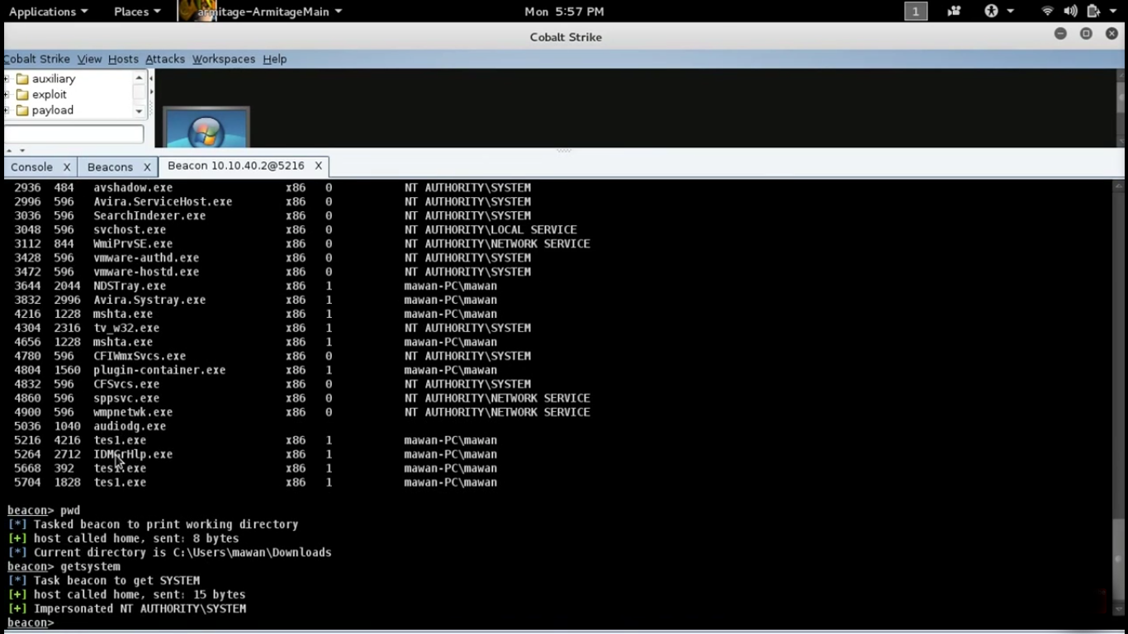Viewport: 1128px width, 634px height.
Task: Close the Console tab with its X
Action: coord(67,167)
